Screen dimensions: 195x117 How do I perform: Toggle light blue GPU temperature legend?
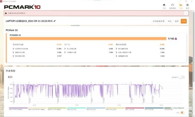tap(96, 109)
